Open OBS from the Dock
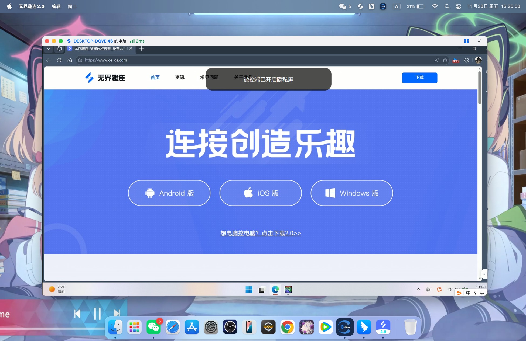The image size is (526, 341). pyautogui.click(x=230, y=327)
